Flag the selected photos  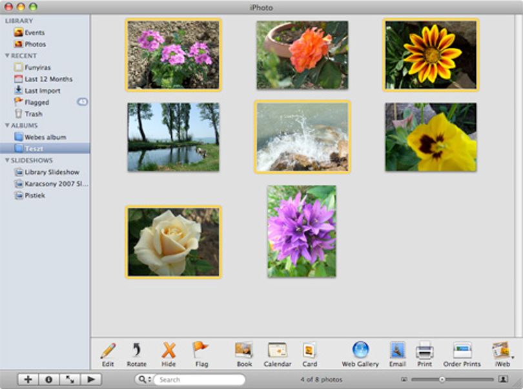[200, 350]
